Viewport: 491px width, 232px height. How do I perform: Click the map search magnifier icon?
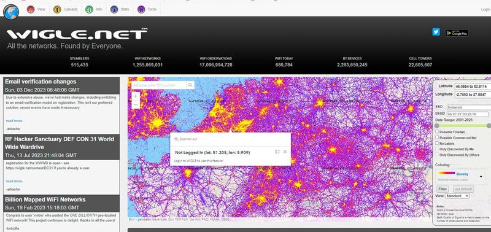tap(190, 85)
